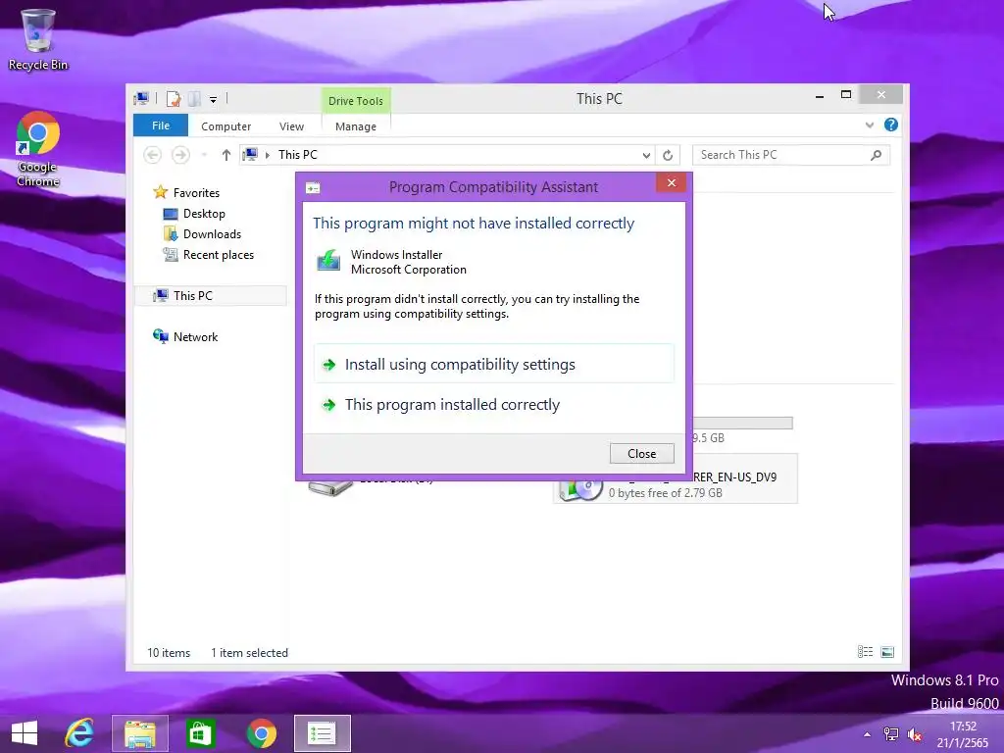Switch to details view layout icon
The height and width of the screenshot is (753, 1004).
point(865,652)
